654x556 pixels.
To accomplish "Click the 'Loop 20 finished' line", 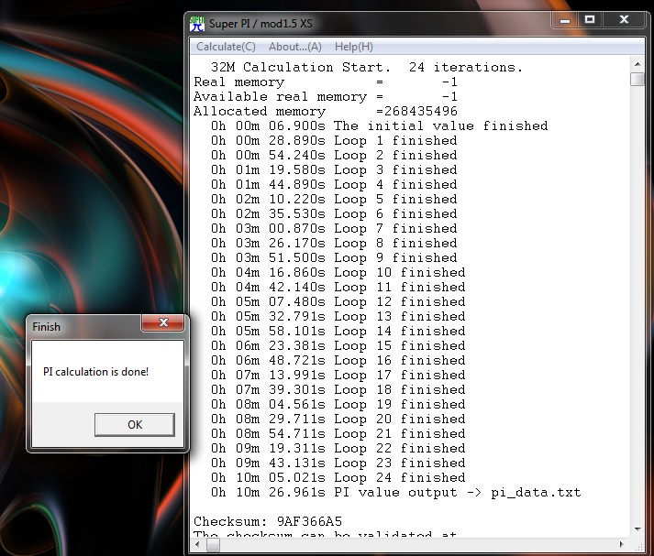I will click(x=338, y=419).
